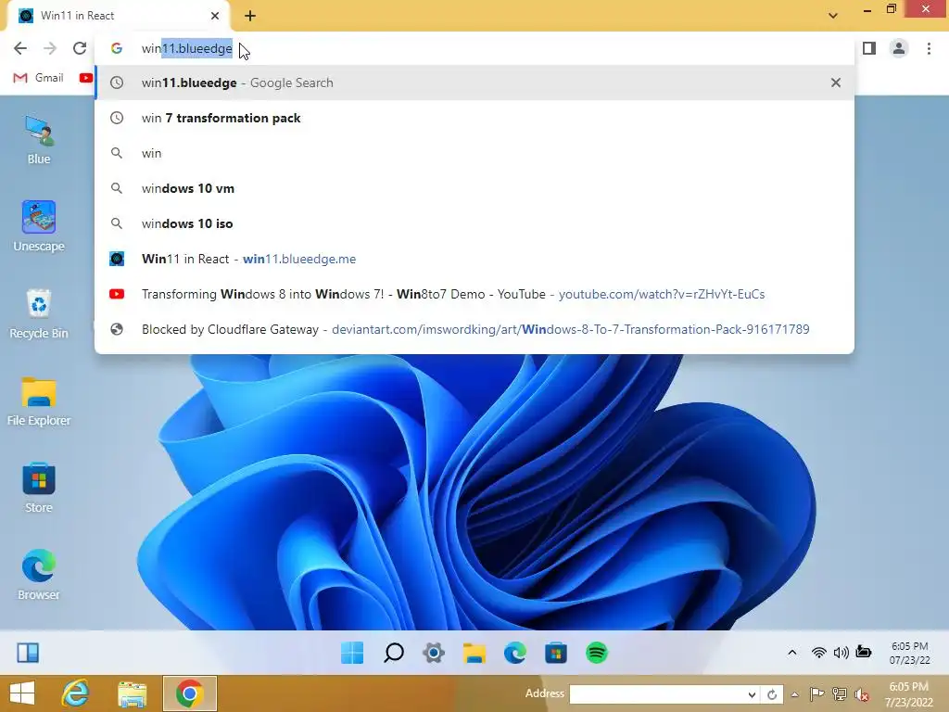Open the Recycle Bin desktop icon

[x=39, y=313]
